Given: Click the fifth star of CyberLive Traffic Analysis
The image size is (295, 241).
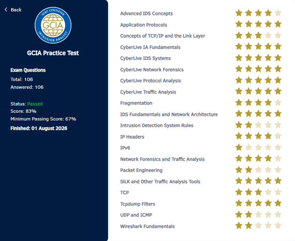Looking at the screenshot, I should click(x=278, y=92).
